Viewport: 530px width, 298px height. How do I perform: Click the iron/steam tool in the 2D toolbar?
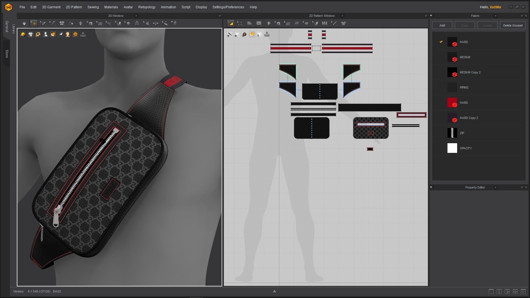[x=296, y=23]
